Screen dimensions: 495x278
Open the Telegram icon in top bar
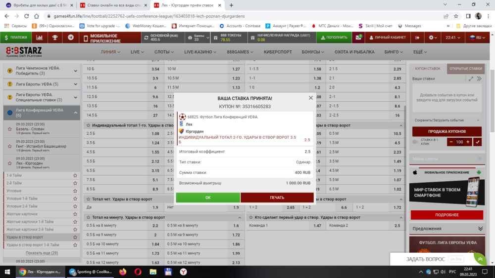tap(71, 38)
